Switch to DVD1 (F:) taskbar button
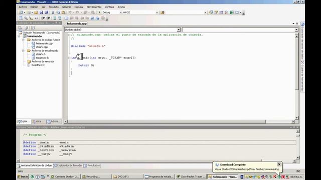 tap(127, 176)
